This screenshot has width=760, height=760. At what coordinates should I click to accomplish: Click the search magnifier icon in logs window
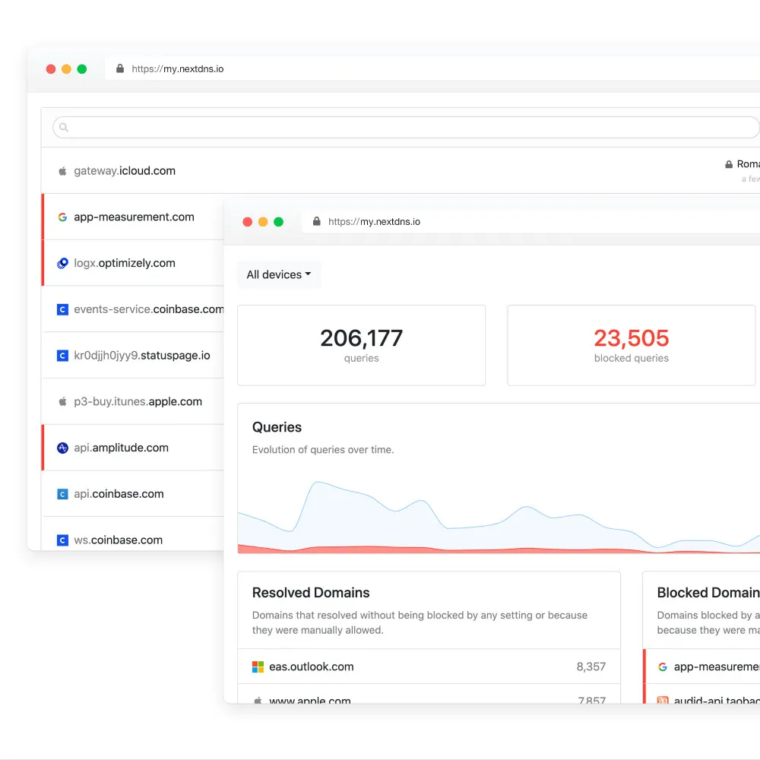[x=64, y=128]
